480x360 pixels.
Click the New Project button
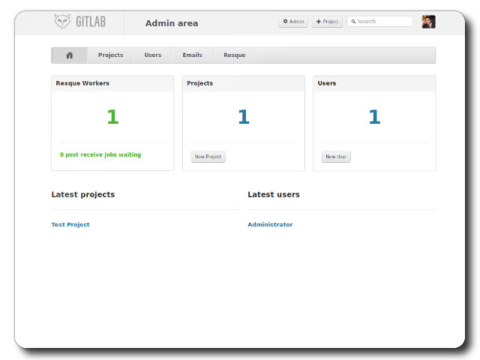coord(208,157)
